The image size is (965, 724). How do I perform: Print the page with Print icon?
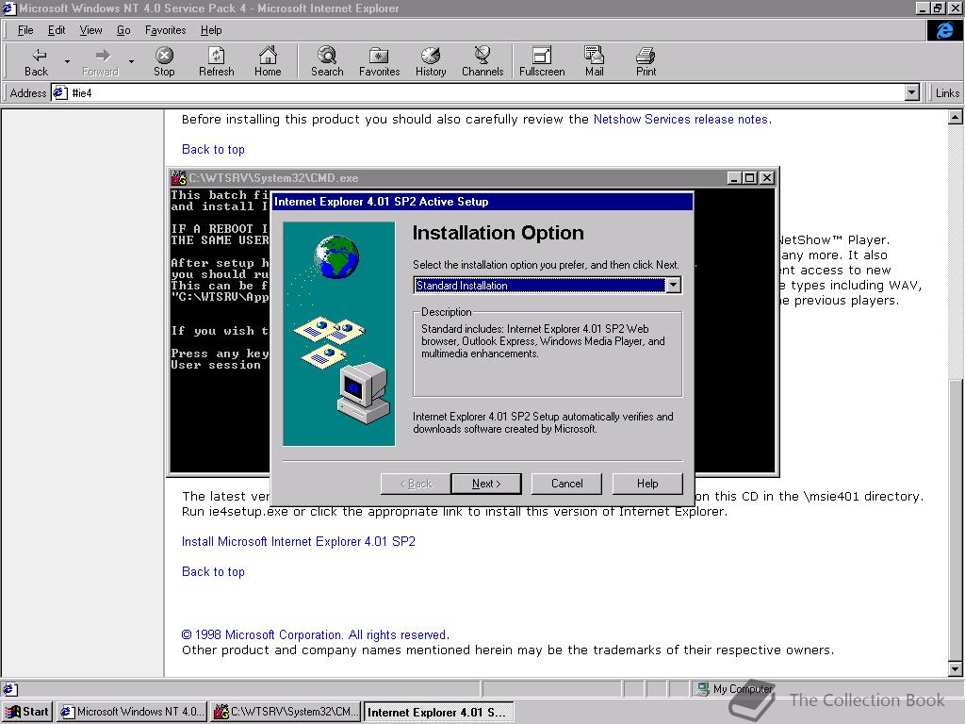pyautogui.click(x=646, y=61)
